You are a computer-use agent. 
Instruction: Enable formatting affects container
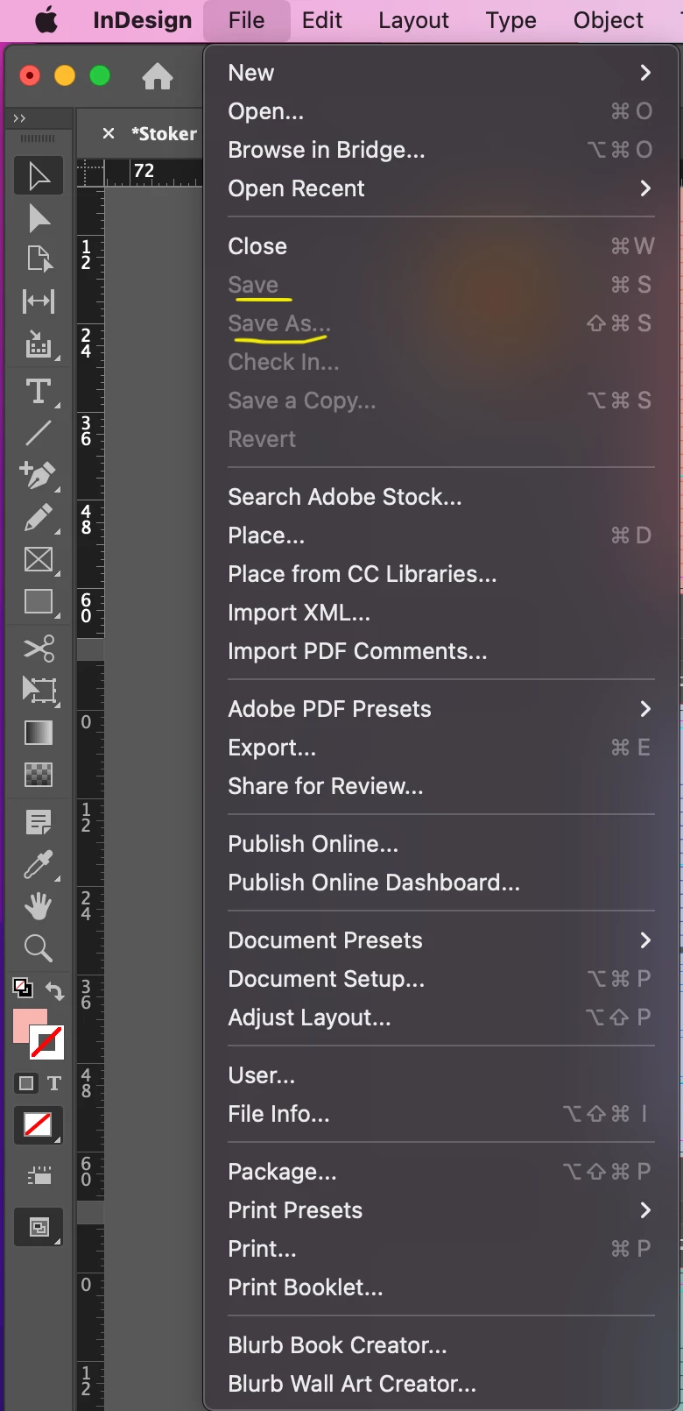26,1083
